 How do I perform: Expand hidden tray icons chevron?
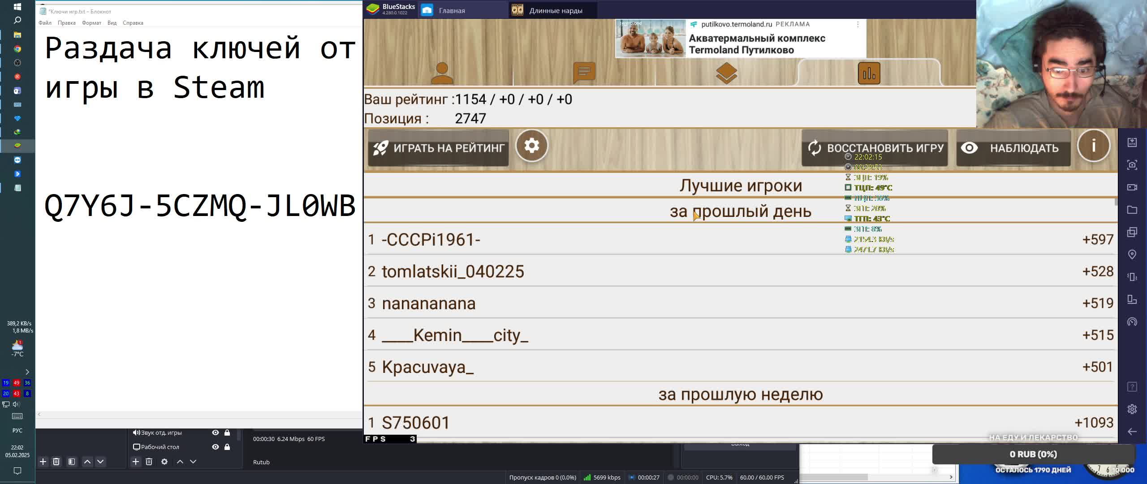pos(27,372)
